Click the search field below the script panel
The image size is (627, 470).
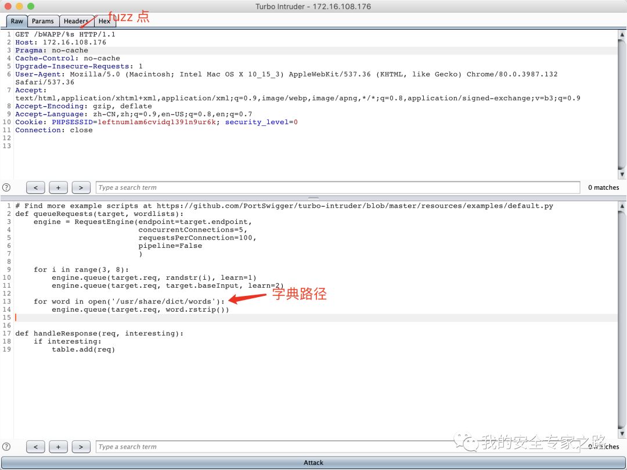337,446
